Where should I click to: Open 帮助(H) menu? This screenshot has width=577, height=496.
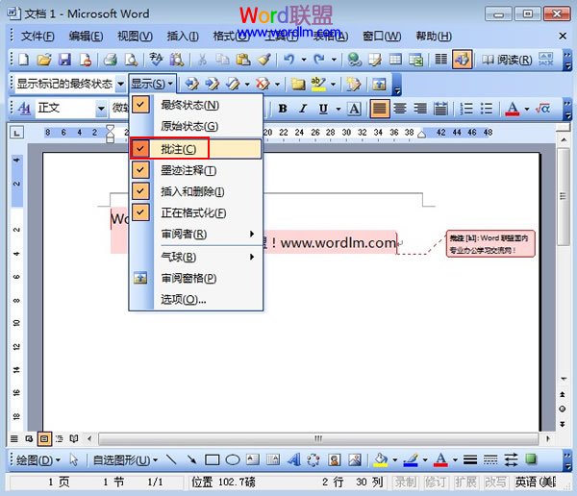tap(434, 37)
